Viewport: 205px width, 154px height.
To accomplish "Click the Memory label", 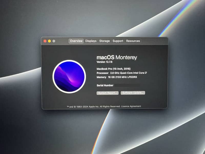I will point(101,77).
